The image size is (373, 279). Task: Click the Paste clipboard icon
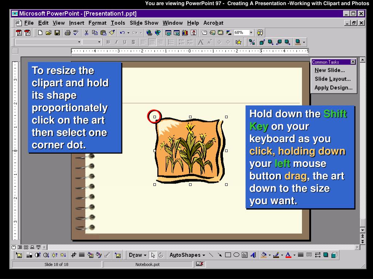(103, 33)
